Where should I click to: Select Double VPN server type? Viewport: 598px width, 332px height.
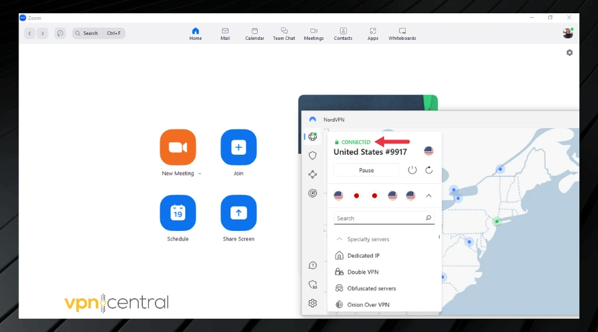coord(357,272)
